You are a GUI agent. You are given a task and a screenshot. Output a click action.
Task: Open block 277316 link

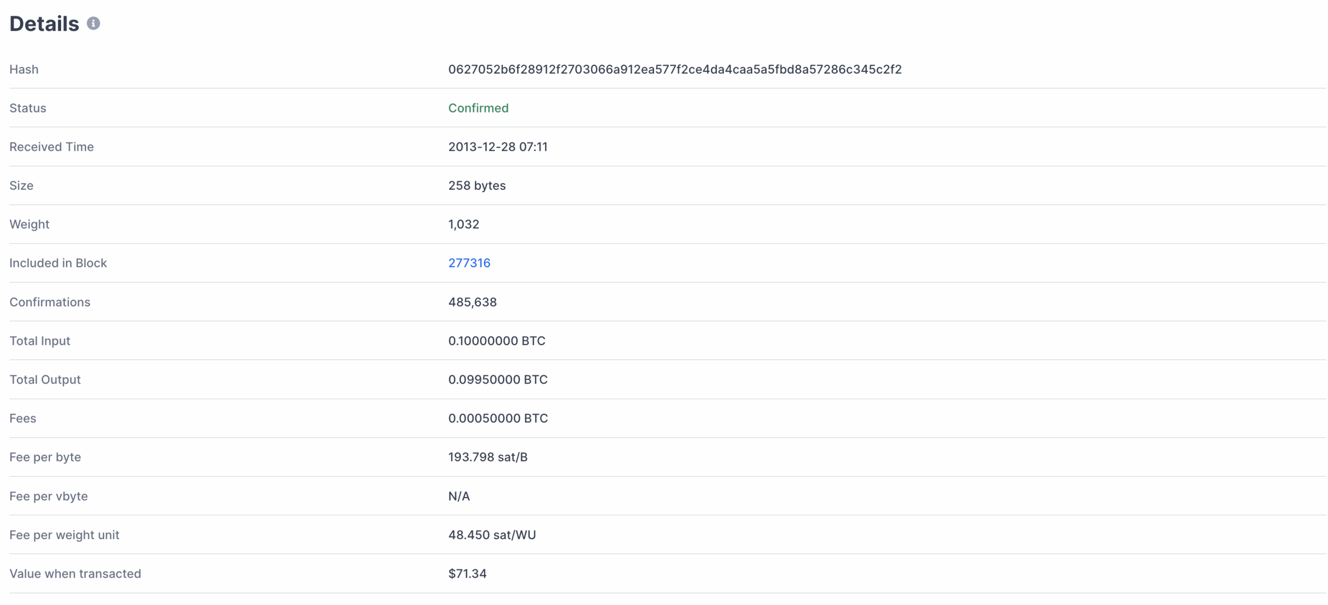pyautogui.click(x=469, y=263)
